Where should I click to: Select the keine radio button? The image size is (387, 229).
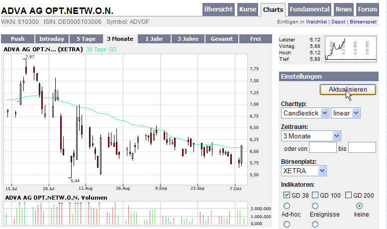[x=359, y=206]
